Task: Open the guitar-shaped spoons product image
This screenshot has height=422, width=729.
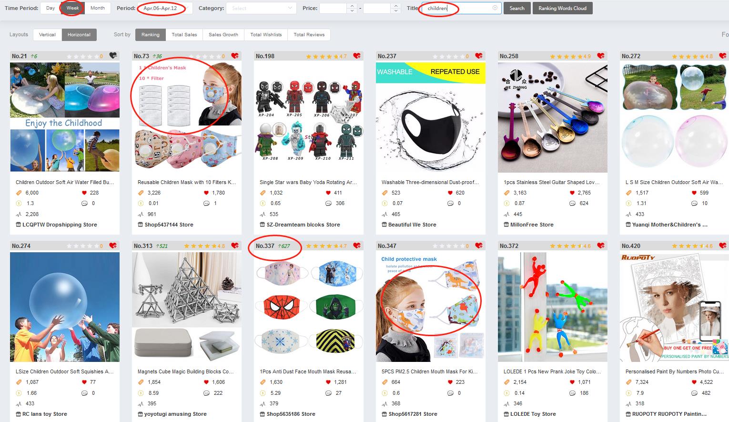Action: coord(553,117)
